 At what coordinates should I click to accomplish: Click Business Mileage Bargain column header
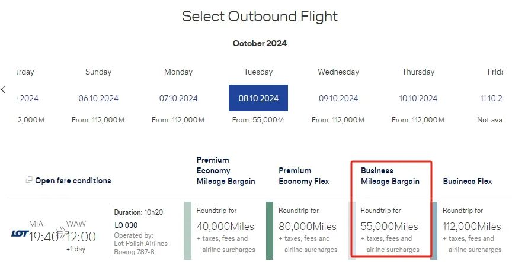(390, 176)
